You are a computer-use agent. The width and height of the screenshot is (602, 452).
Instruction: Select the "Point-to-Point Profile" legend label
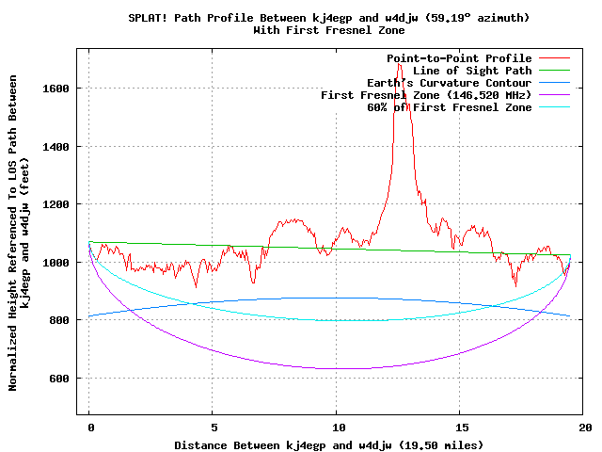459,58
